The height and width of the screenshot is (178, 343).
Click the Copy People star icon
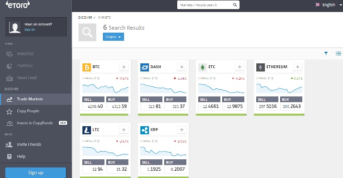click(9, 112)
